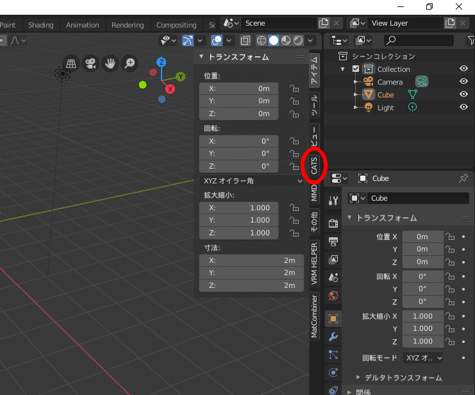
Task: Open the VRM HELPER sidebar tab
Action: pos(314,264)
